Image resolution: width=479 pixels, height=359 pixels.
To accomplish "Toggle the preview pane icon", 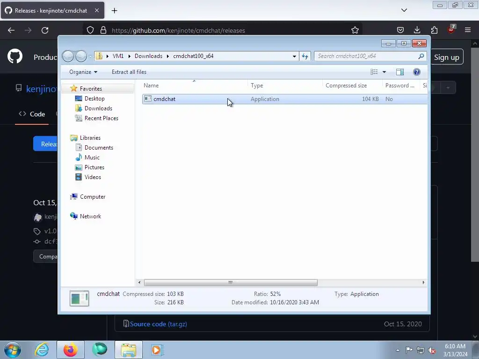I will pyautogui.click(x=400, y=72).
